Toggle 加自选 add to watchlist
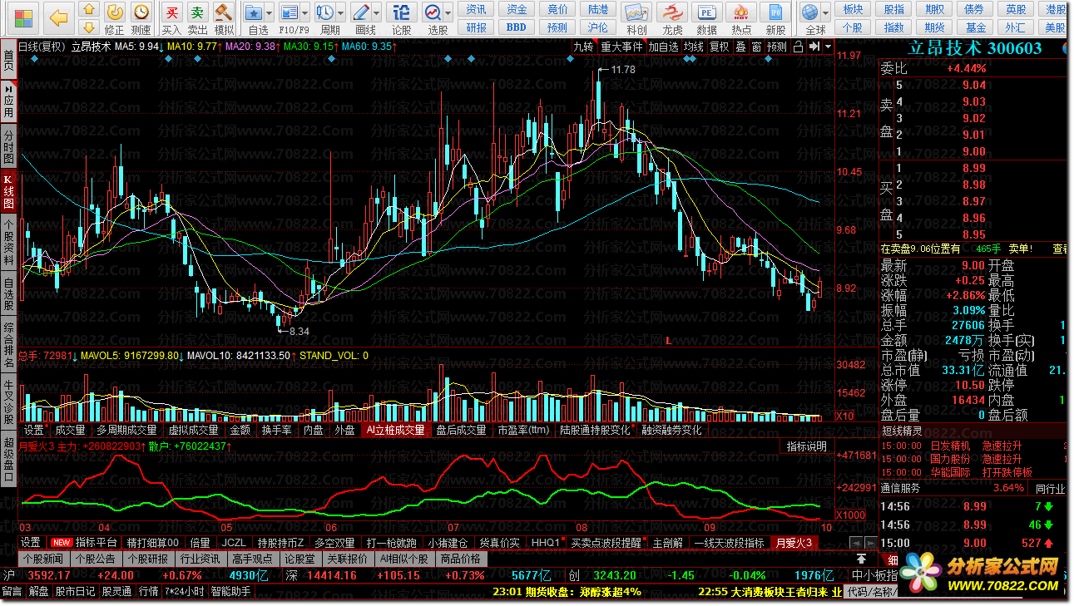Screen dimensions: 1074x606 click(x=664, y=47)
